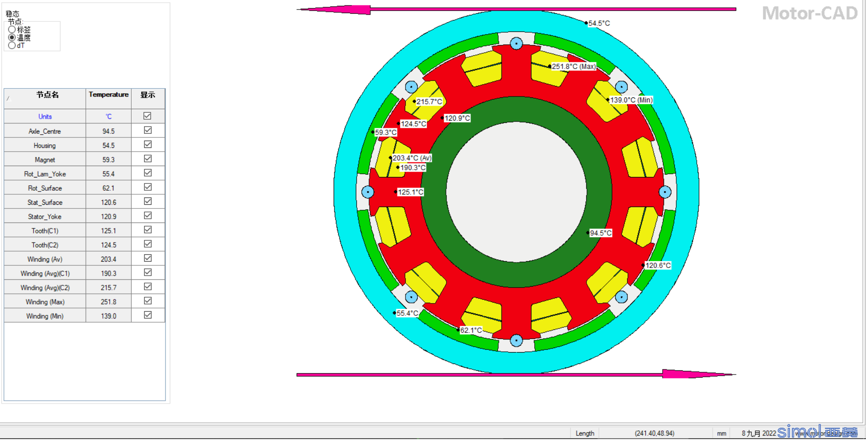Viewport: 866px width, 440px height.
Task: Click the 54.5°C housing temperature label
Action: pos(599,23)
